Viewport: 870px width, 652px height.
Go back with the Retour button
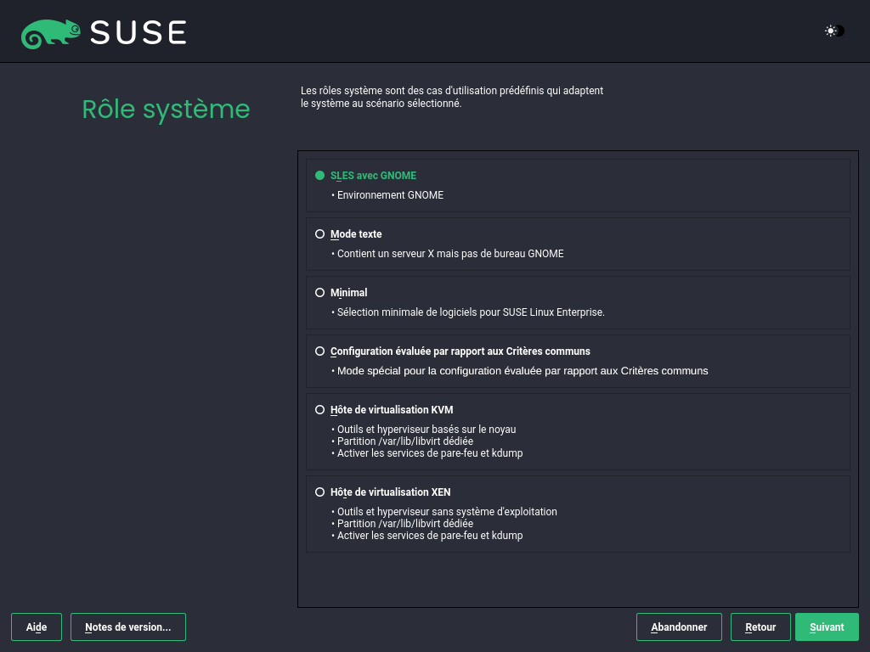[760, 627]
